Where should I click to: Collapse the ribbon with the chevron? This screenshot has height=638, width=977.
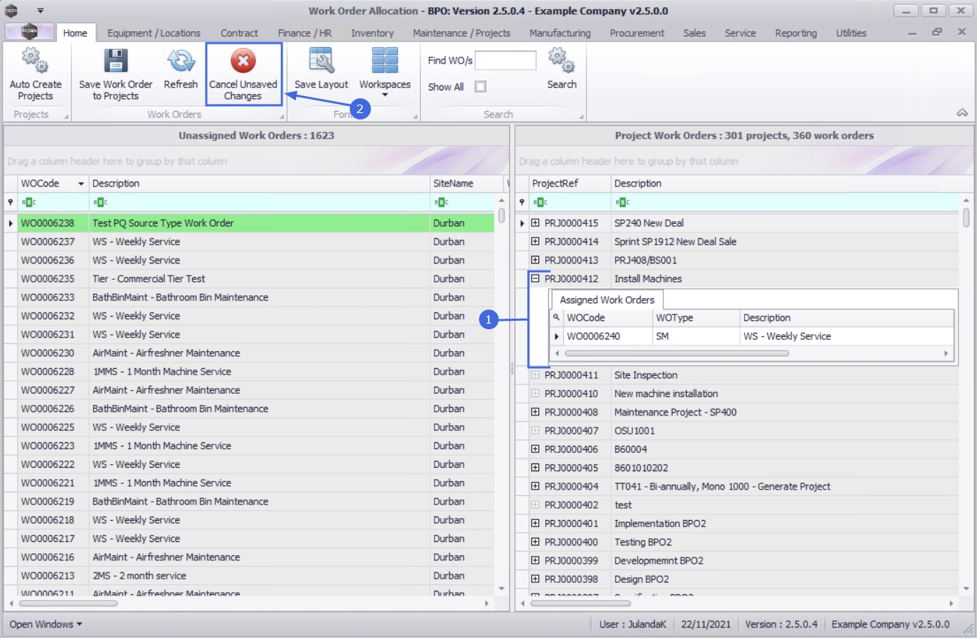(962, 113)
